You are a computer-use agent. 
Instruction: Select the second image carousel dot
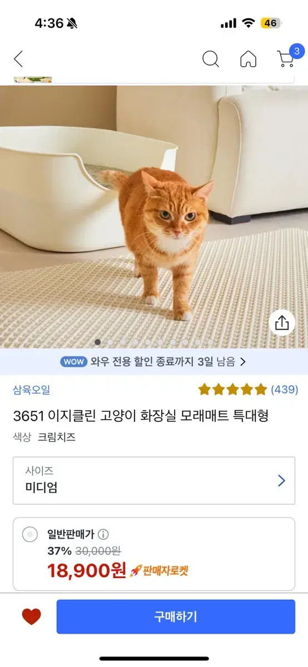tap(110, 342)
